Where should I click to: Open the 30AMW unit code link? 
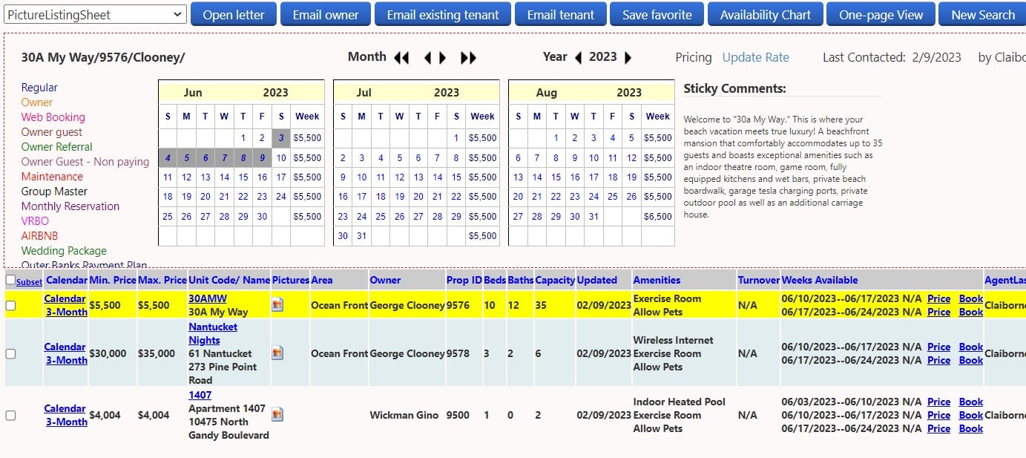(x=208, y=298)
